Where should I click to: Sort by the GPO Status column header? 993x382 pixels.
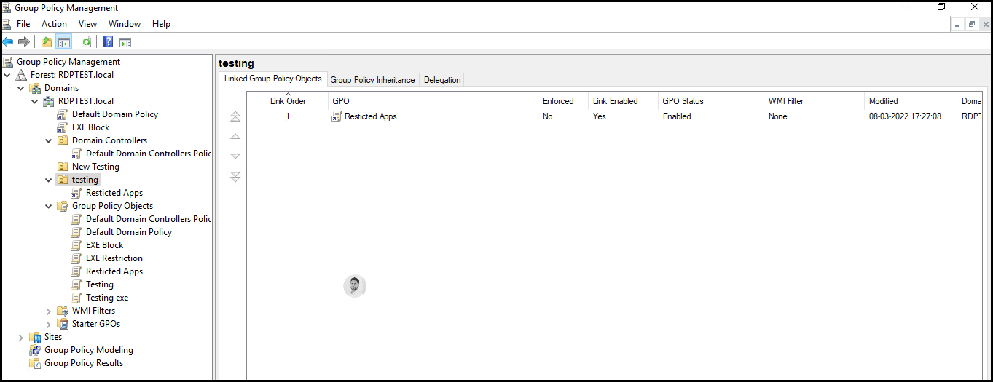683,101
